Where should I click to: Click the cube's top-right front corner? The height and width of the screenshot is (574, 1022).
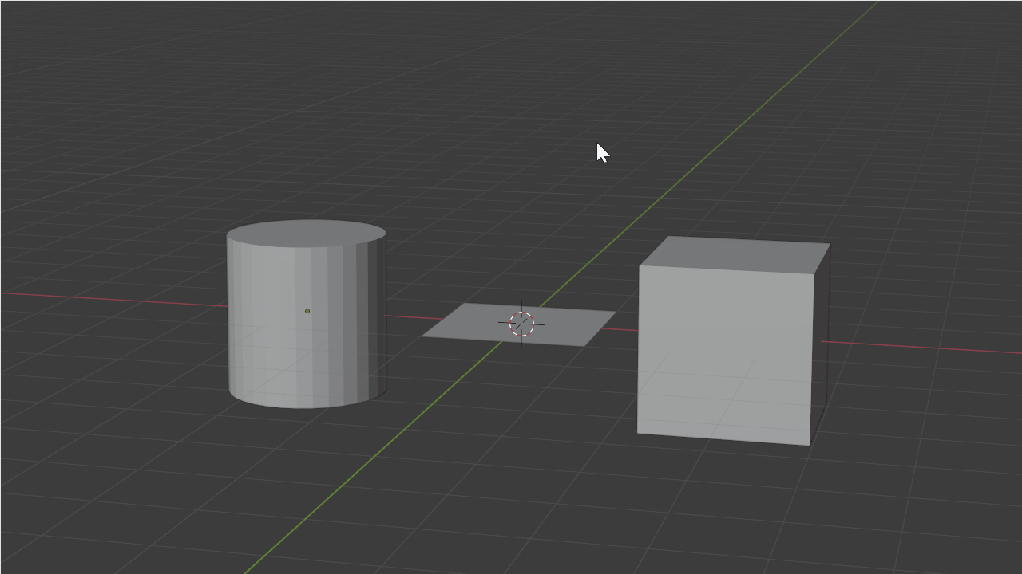click(813, 274)
